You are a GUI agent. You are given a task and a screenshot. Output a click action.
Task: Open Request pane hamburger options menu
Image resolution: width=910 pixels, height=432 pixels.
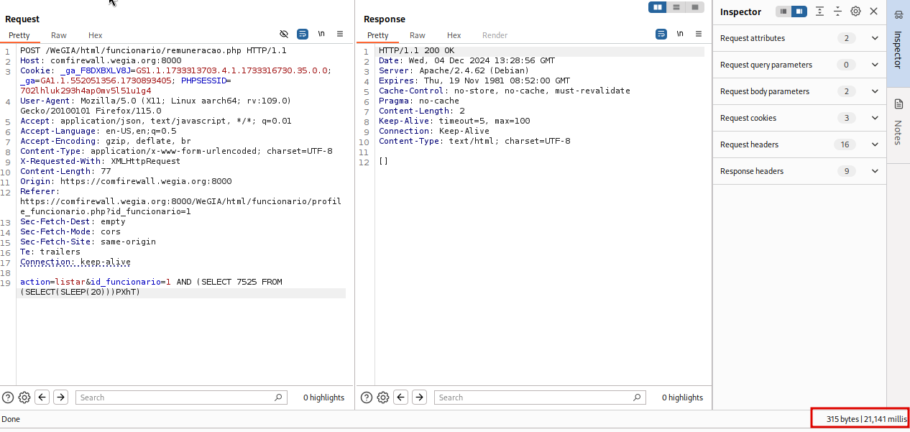click(340, 34)
